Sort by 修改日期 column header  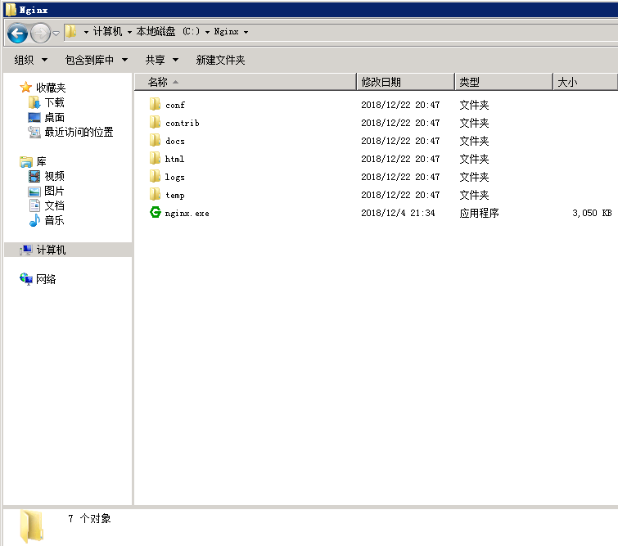[x=405, y=82]
